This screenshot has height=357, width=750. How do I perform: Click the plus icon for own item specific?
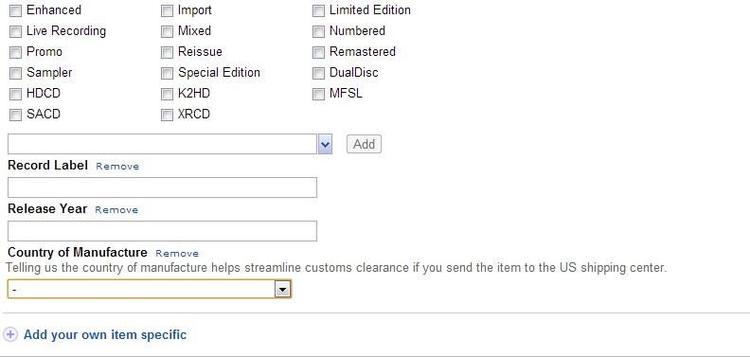[x=10, y=334]
